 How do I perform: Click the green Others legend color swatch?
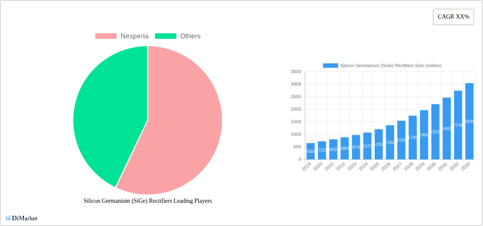[x=166, y=36]
